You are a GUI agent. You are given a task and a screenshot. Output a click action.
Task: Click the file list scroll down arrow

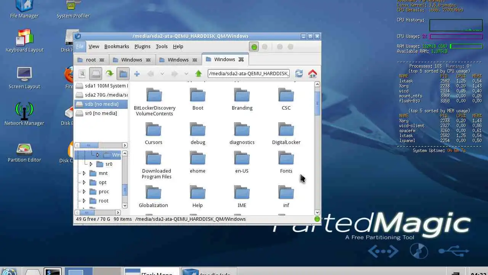[317, 212]
